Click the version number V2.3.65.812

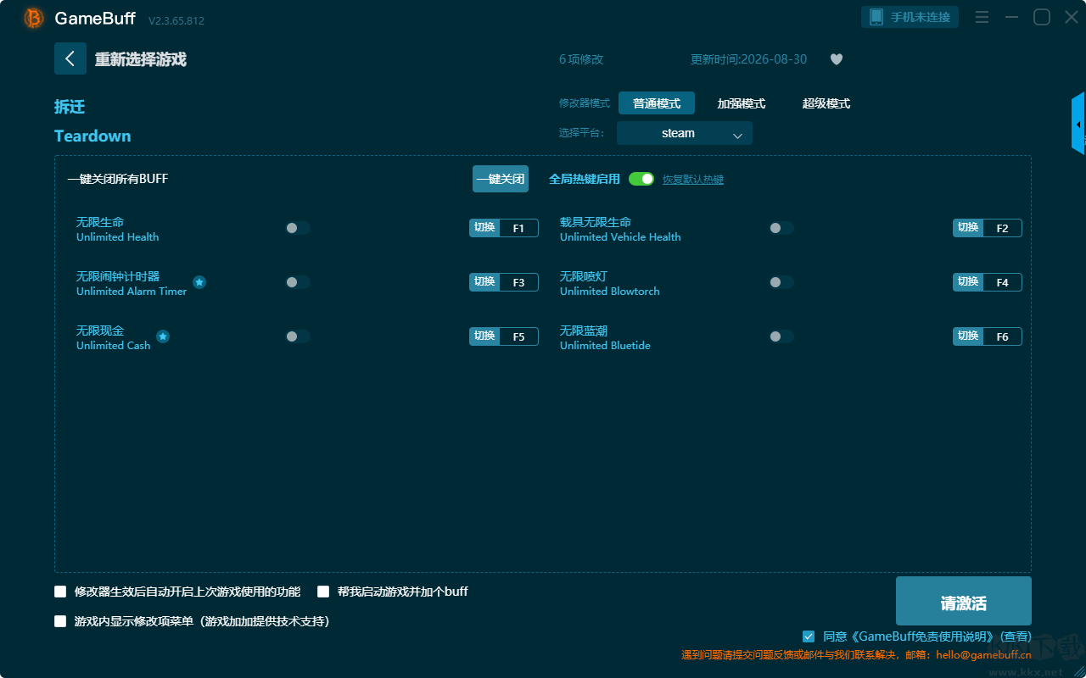[x=176, y=20]
